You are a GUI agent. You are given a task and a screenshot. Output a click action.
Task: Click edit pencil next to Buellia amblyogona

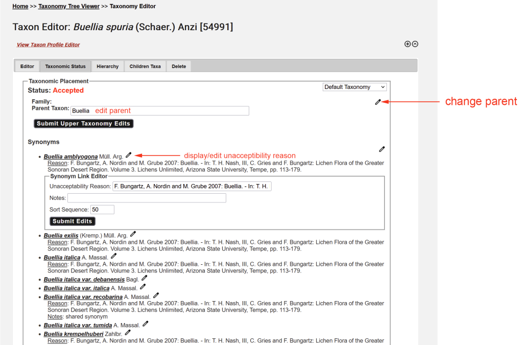click(x=129, y=154)
